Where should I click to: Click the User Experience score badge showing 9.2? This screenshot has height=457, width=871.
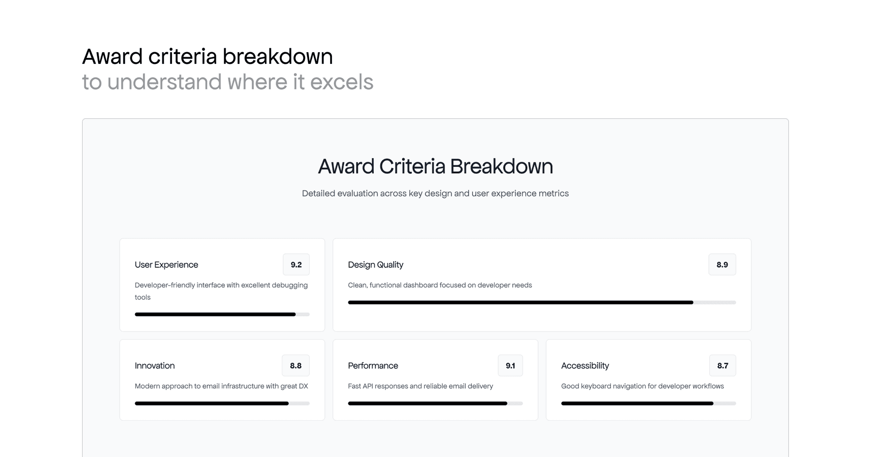pos(296,264)
